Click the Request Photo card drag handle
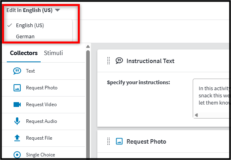The image size is (231, 160). pyautogui.click(x=109, y=141)
